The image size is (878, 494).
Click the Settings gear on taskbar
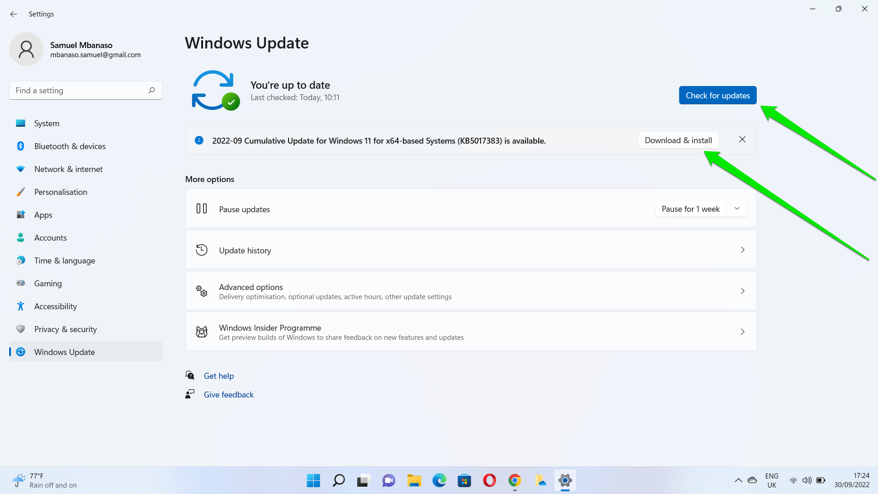565,480
